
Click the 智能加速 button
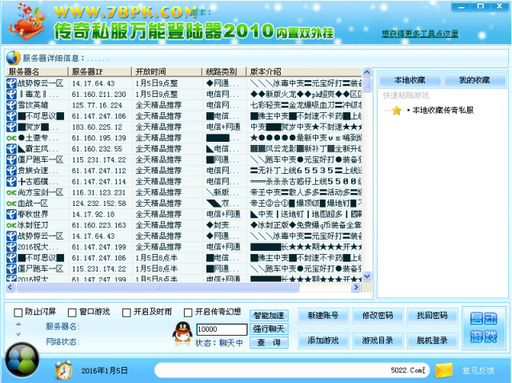click(269, 316)
